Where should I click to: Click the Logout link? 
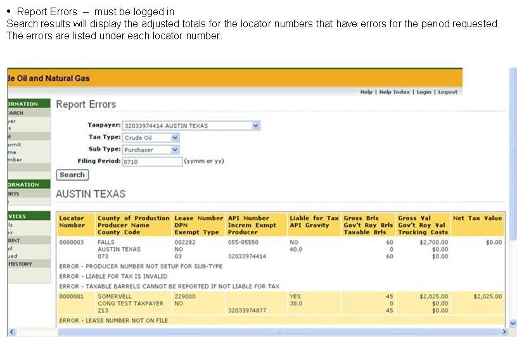pyautogui.click(x=447, y=92)
